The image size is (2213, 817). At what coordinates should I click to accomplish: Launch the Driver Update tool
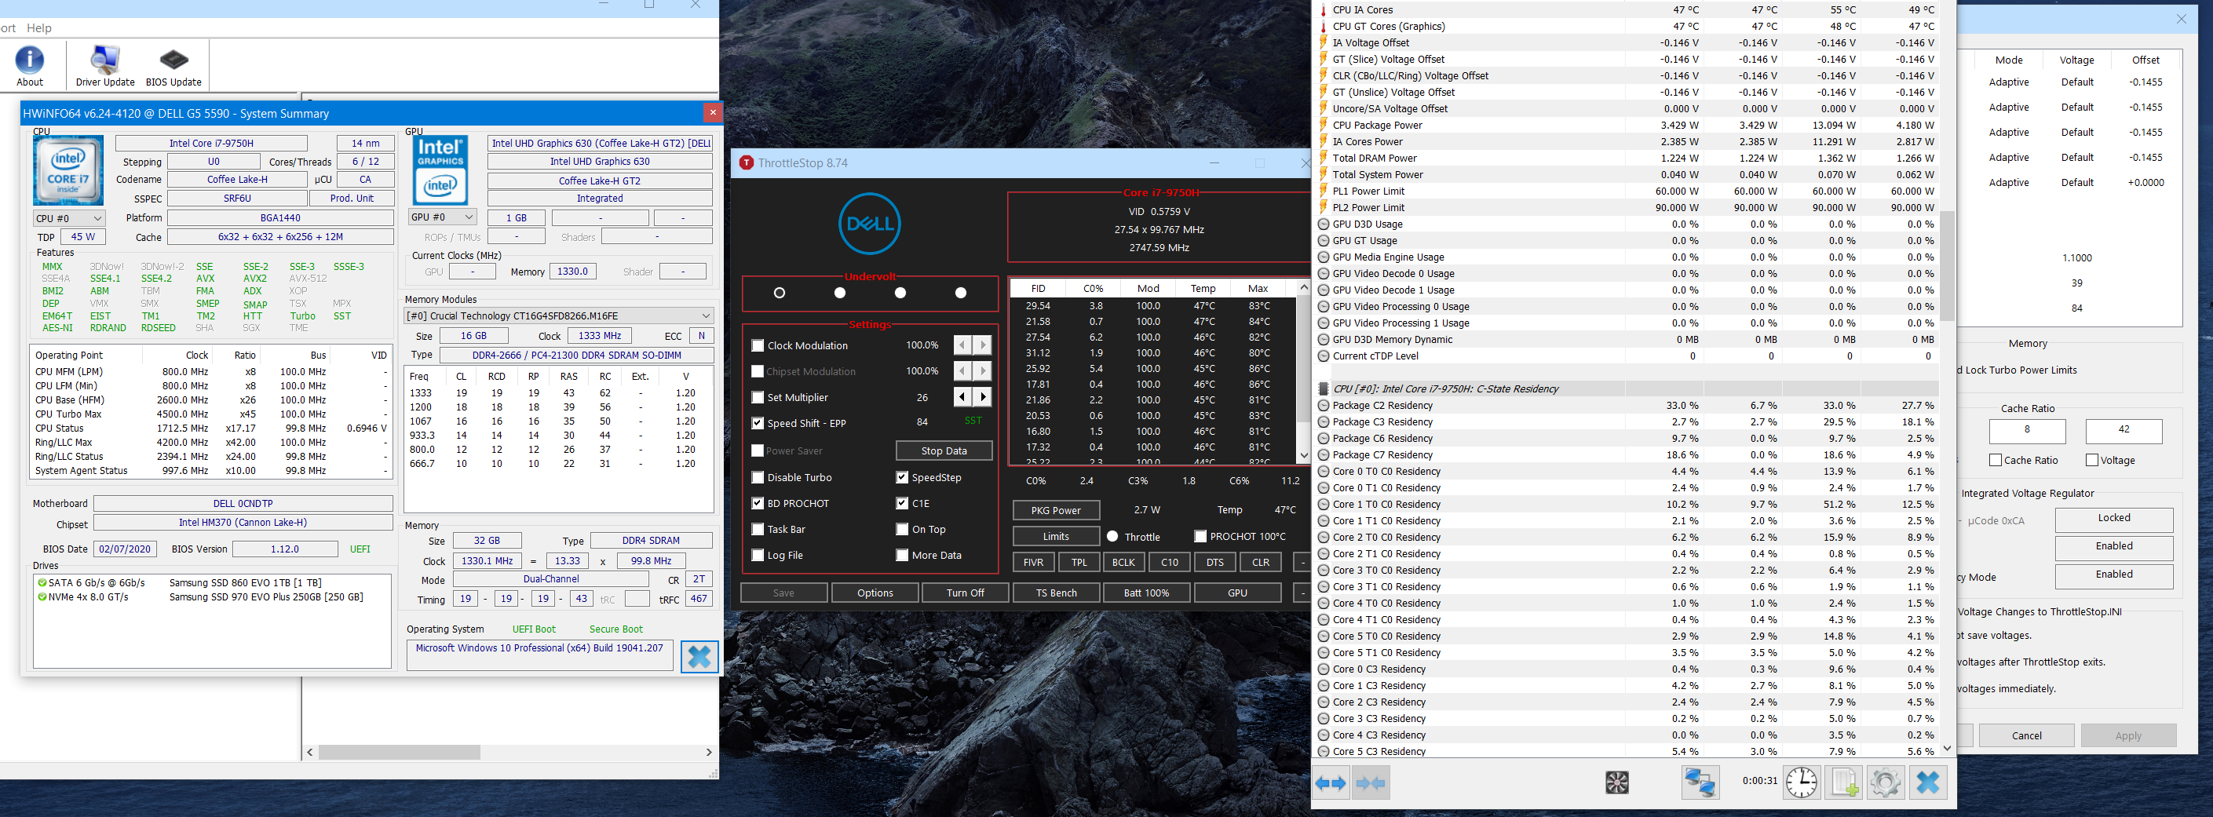pos(105,65)
